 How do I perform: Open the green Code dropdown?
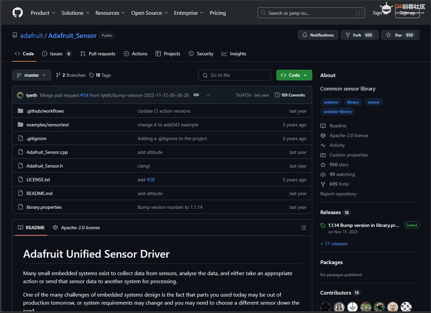tap(294, 75)
